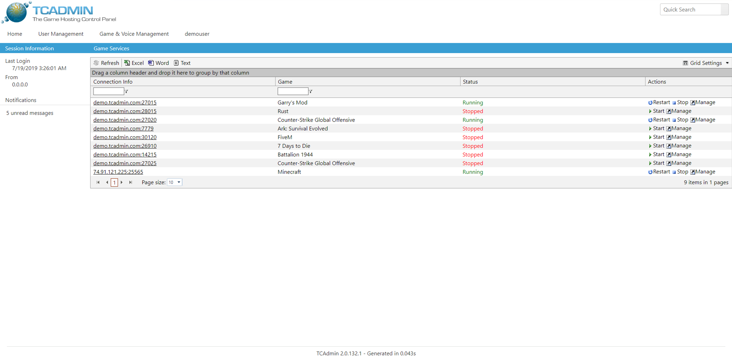Open demo.tcadmin.com:26910 connection link
This screenshot has height=358, width=732.
(125, 146)
